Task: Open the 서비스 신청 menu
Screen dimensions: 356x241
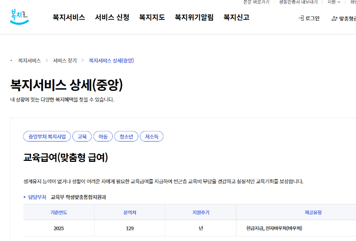Action: coord(112,17)
